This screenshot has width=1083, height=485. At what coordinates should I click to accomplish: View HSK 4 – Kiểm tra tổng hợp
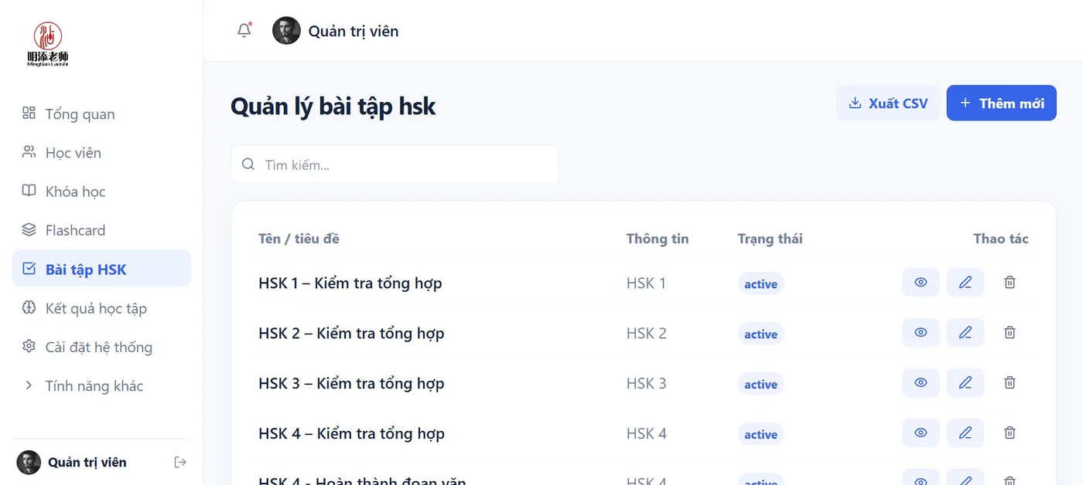(921, 433)
